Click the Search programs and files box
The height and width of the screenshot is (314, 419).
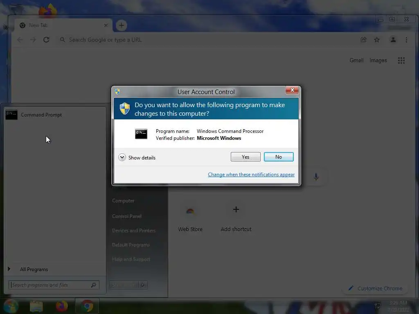[x=54, y=285]
